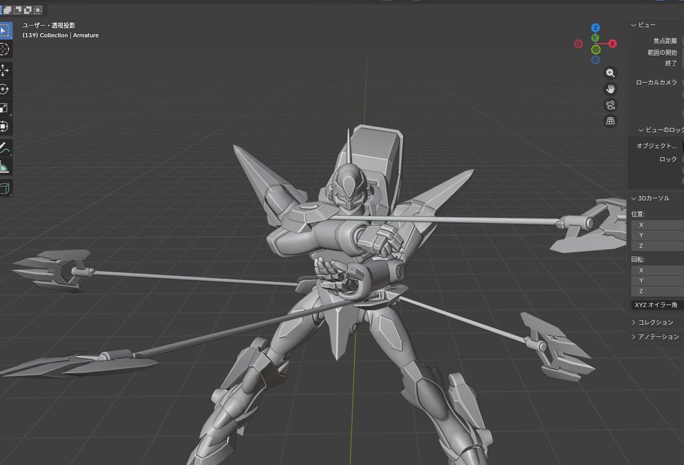This screenshot has width=684, height=465.
Task: Click the green Y axis gizmo bubble
Action: tap(595, 38)
